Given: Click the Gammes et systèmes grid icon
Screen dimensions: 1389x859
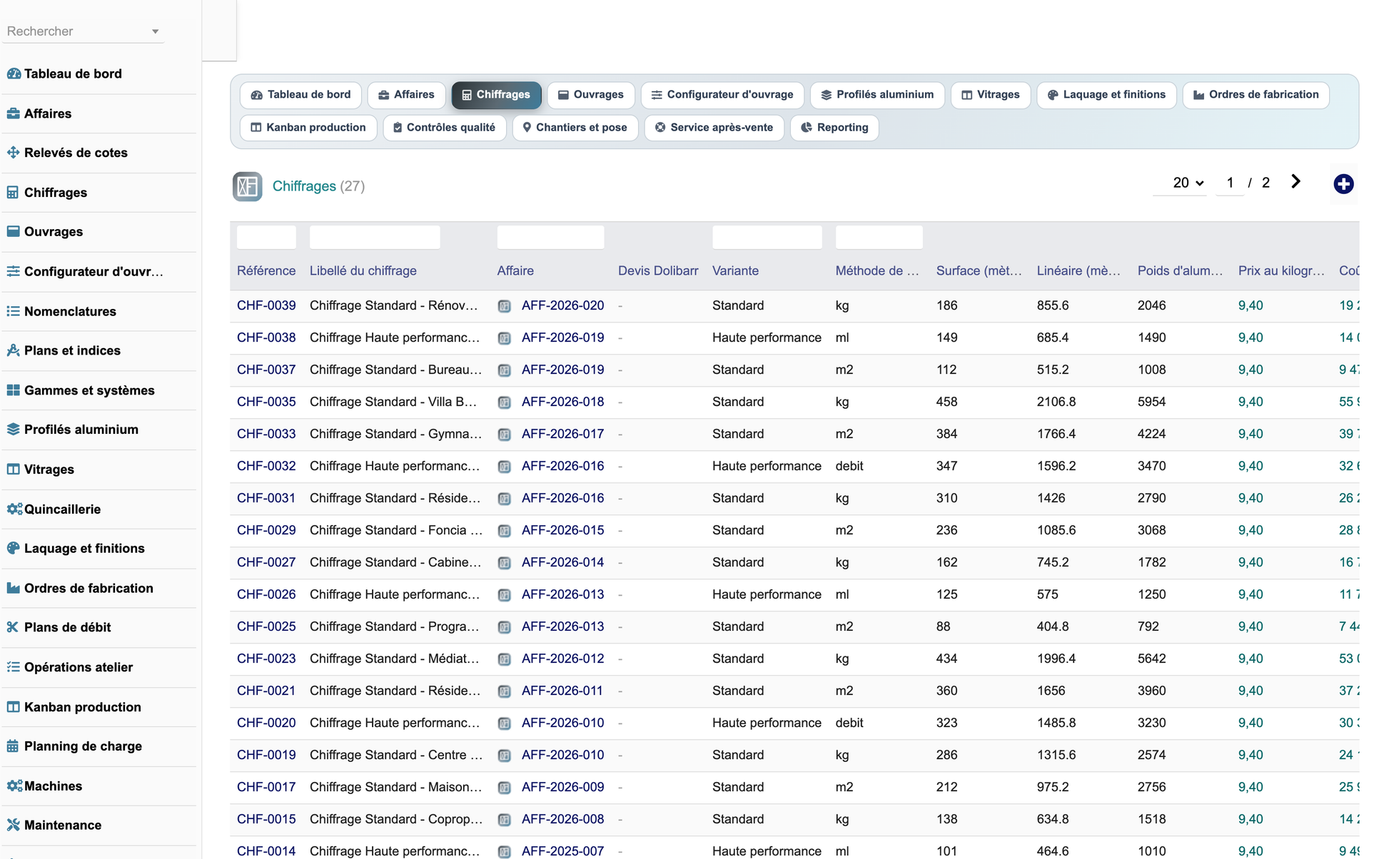Looking at the screenshot, I should (x=14, y=390).
